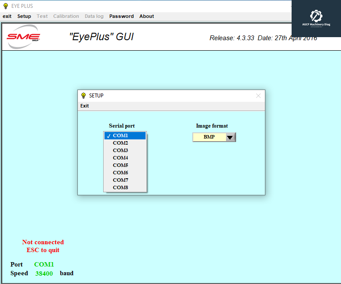
Task: Set the serial port to COM6
Action: [121, 173]
